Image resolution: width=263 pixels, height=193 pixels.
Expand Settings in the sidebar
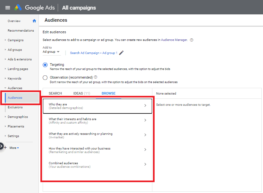[5, 136]
